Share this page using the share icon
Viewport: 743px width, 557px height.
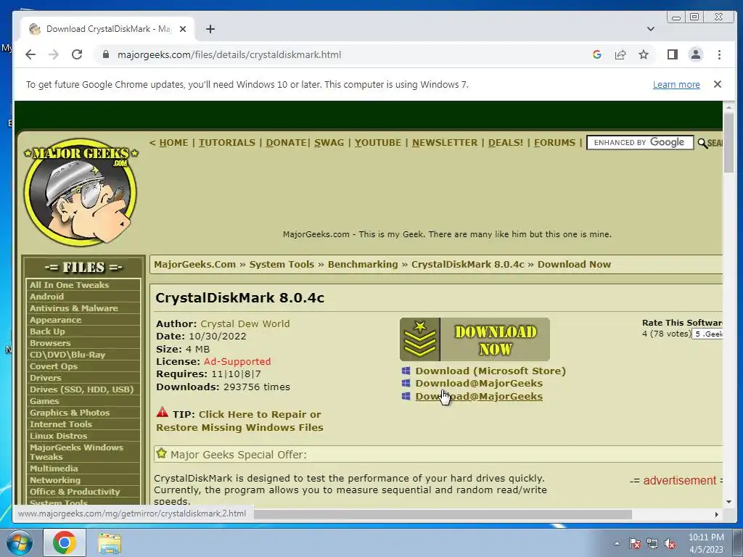620,54
